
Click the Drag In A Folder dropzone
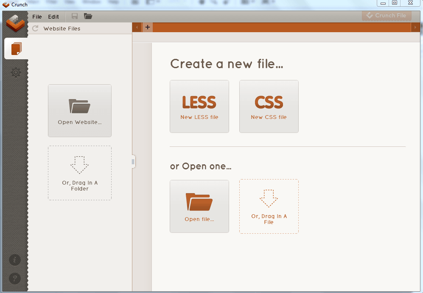(79, 173)
